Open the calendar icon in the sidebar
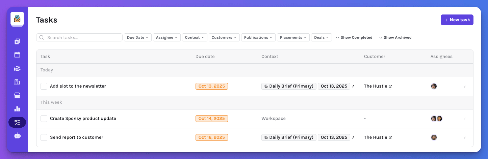This screenshot has height=159, width=488. 17,55
